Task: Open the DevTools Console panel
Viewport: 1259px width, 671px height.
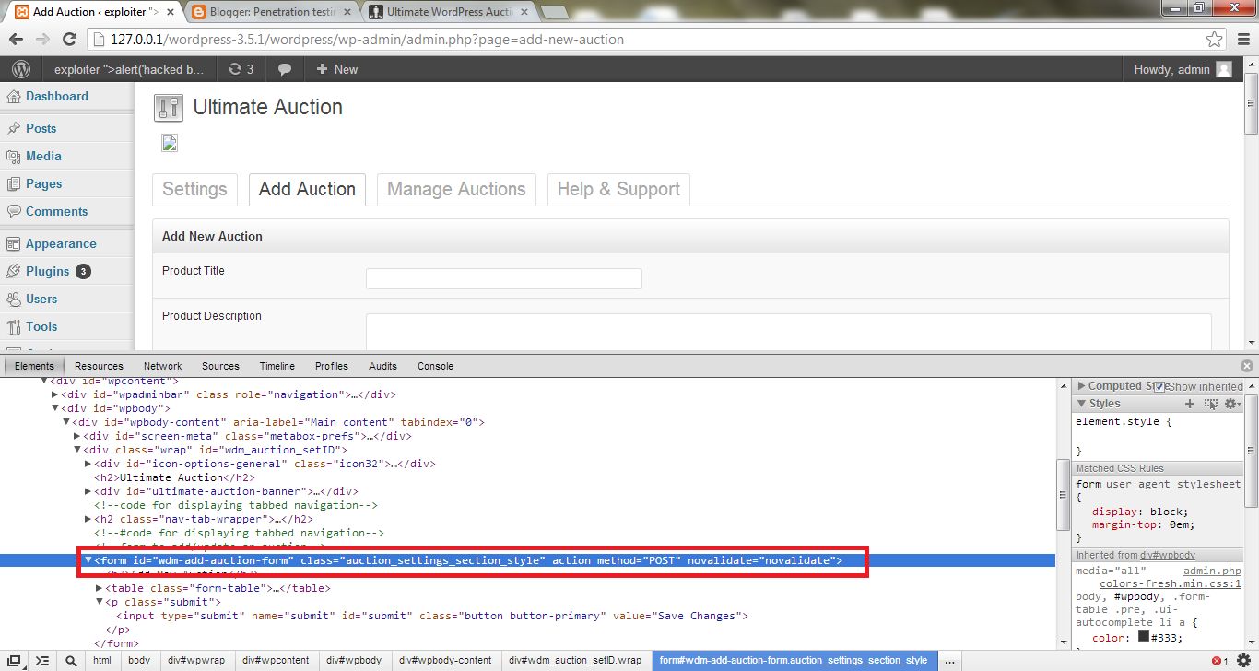Action: click(435, 366)
